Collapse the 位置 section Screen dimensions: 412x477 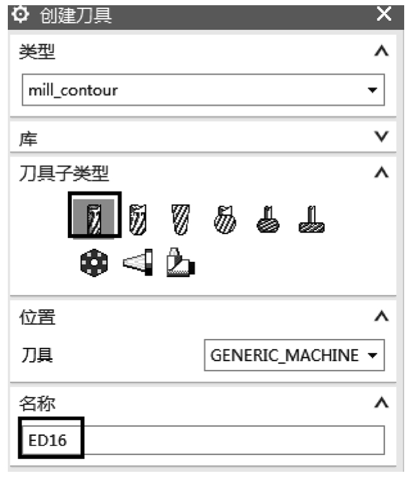pyautogui.click(x=381, y=316)
